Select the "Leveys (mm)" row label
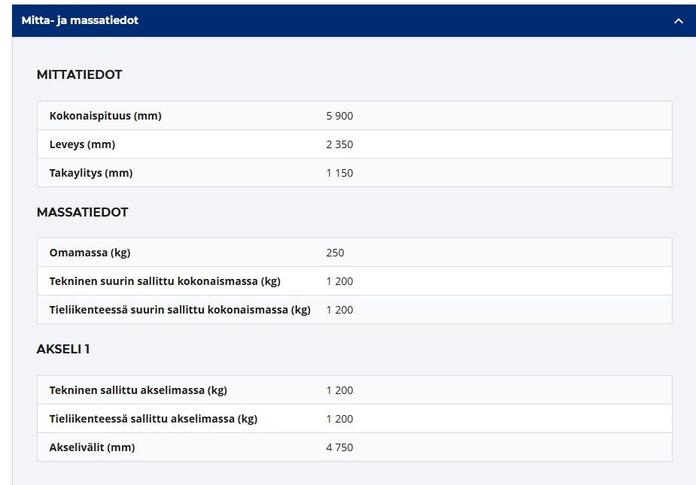 (x=82, y=144)
